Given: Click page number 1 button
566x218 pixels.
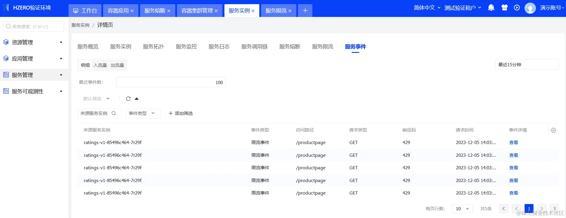Looking at the screenshot, I should pyautogui.click(x=529, y=208).
